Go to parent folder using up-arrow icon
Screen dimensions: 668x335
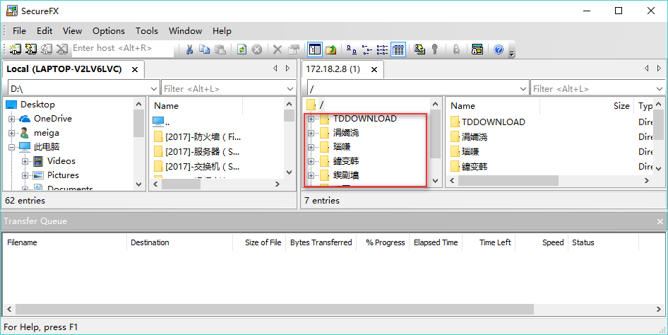coord(331,49)
